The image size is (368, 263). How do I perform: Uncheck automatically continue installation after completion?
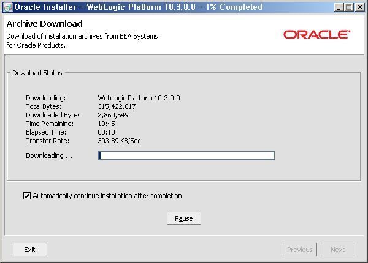[x=27, y=196]
